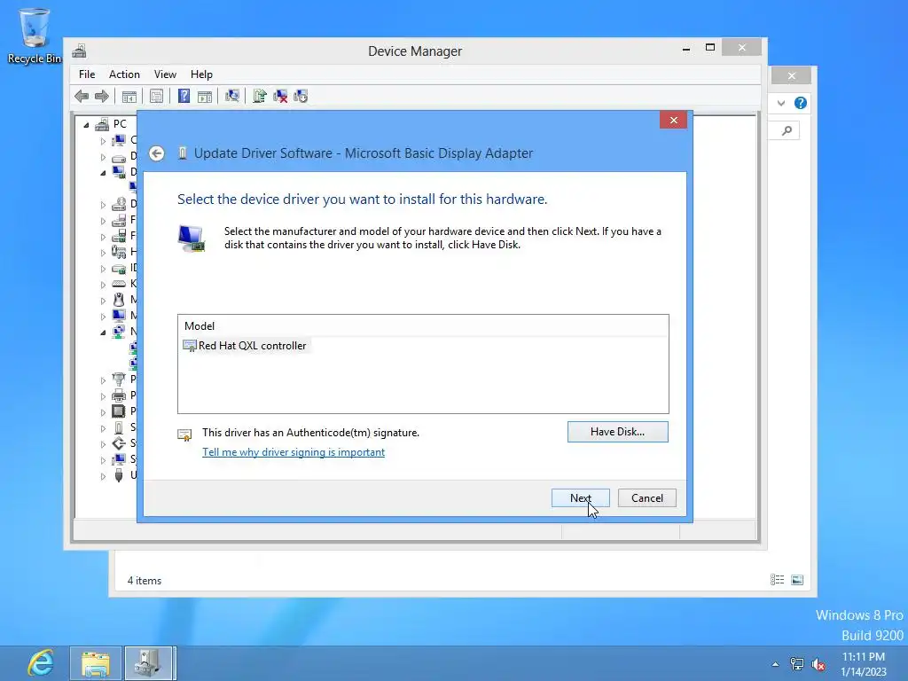Maximize the Device Manager window
Image resolution: width=908 pixels, height=681 pixels.
pos(710,48)
